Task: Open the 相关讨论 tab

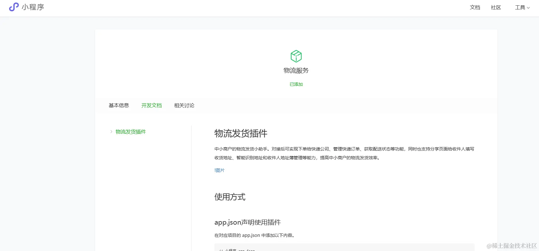Action: [x=184, y=106]
